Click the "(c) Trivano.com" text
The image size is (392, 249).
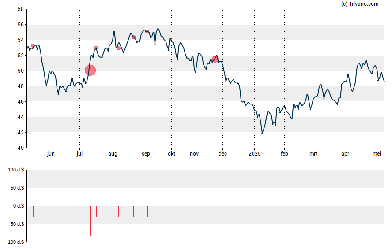pyautogui.click(x=360, y=4)
